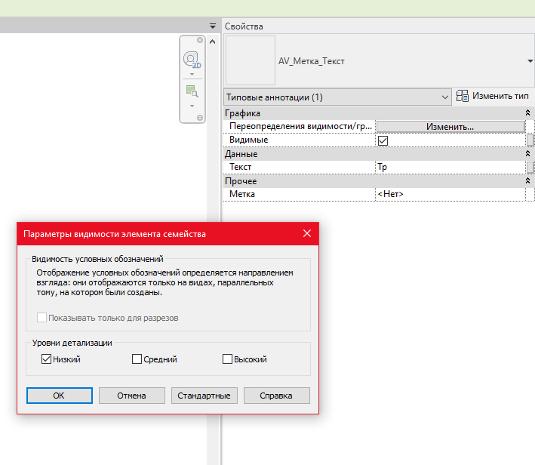Open navigation bar customize menu icon
This screenshot has height=465, width=535.
click(x=200, y=118)
